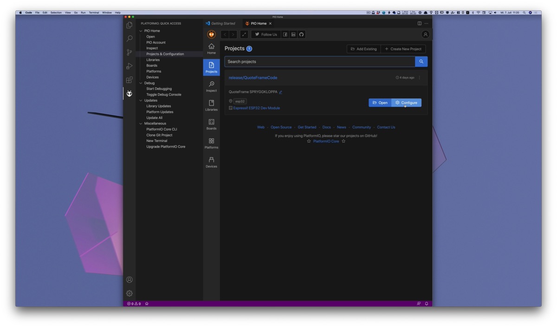Open the Manage gear in the activity bar
This screenshot has height=327, width=557.
130,294
